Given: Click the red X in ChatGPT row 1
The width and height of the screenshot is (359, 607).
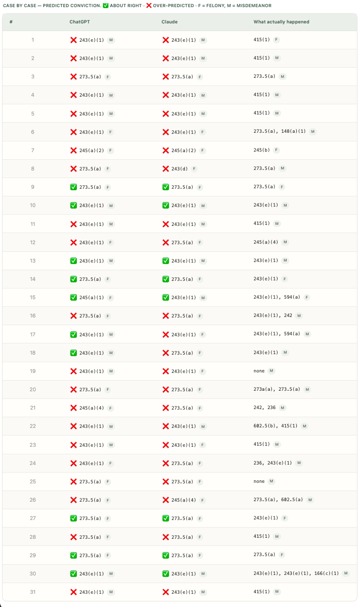Looking at the screenshot, I should (x=73, y=40).
